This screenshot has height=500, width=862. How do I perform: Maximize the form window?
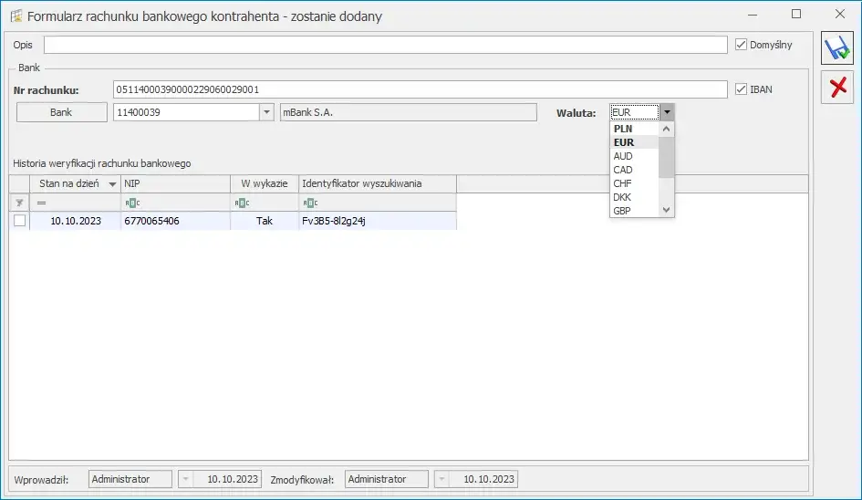(x=796, y=14)
